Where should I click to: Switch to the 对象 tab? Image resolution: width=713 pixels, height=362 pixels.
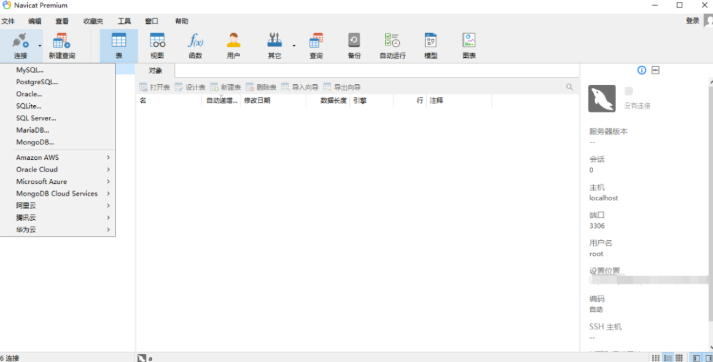pyautogui.click(x=155, y=71)
